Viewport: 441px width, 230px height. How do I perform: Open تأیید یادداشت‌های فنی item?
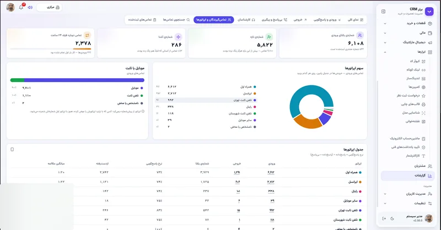(x=408, y=147)
